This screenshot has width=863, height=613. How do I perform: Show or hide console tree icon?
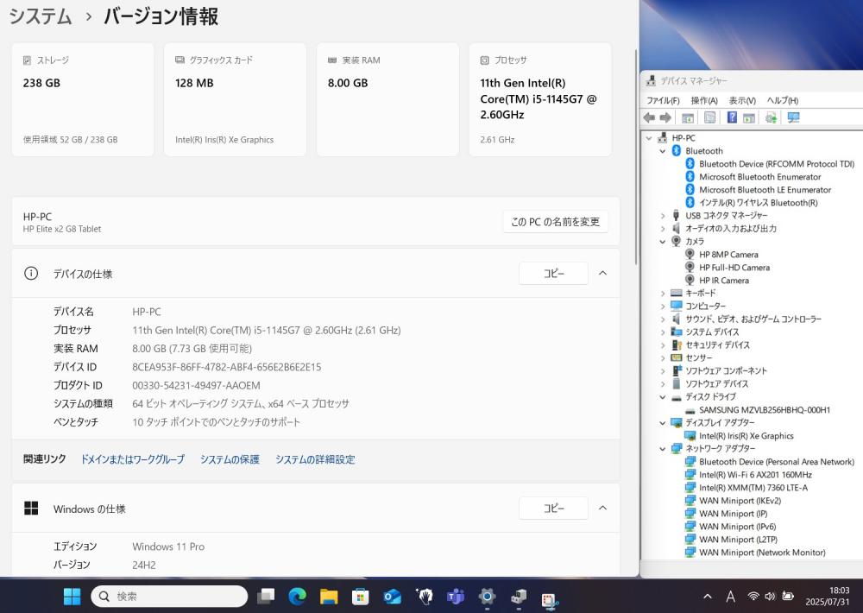688,117
